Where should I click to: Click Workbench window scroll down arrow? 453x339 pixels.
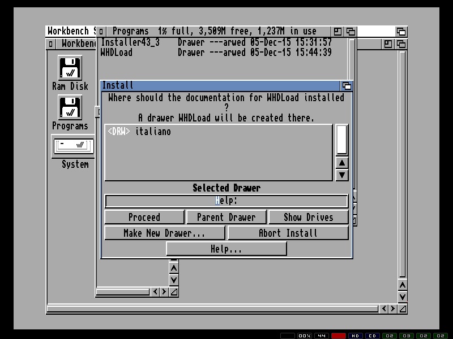(x=403, y=297)
